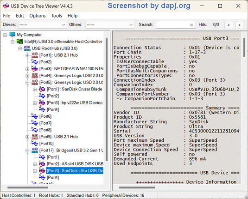This screenshot has width=248, height=199.
Task: Expand the SanDisk Ultra USB Device node
Action: tap(35, 171)
